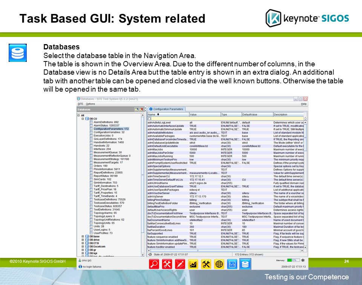The height and width of the screenshot is (285, 362).
Task: Select ConfigurationParameters: 172 in the tree
Action: pyautogui.click(x=111, y=129)
